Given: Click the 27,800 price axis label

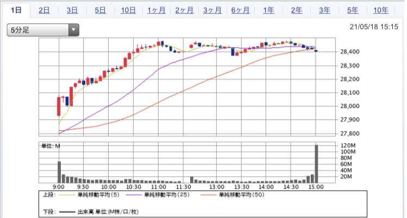Looking at the screenshot, I should [x=350, y=133].
